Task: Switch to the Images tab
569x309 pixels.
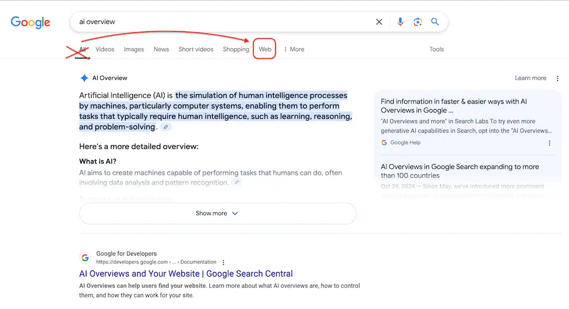Action: pyautogui.click(x=134, y=49)
